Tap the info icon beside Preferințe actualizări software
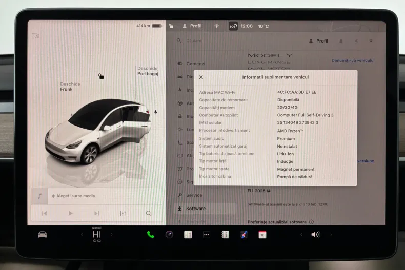This screenshot has width=405, height=270. tap(311, 222)
